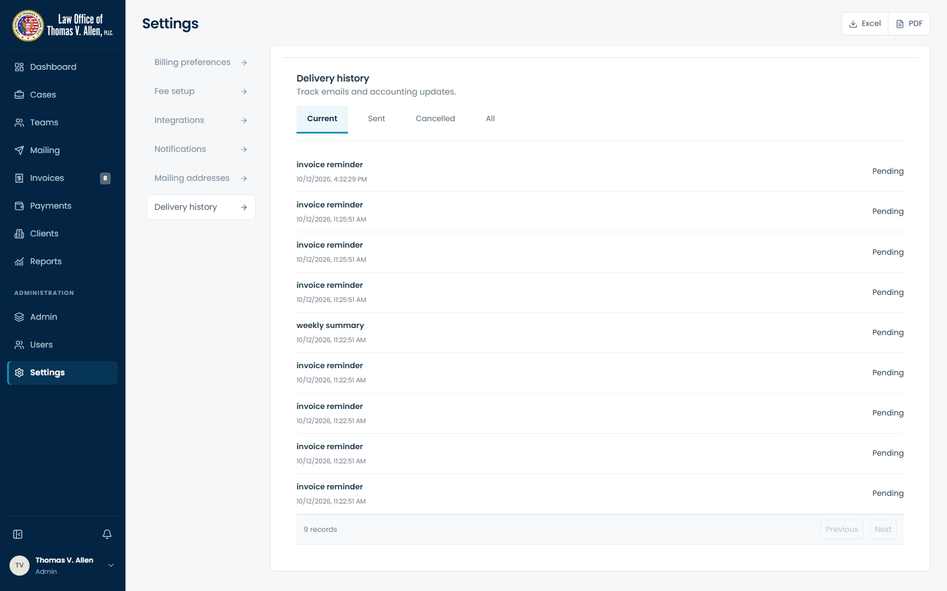Click the Settings gear icon
Viewport: 947px width, 591px height.
coord(19,372)
